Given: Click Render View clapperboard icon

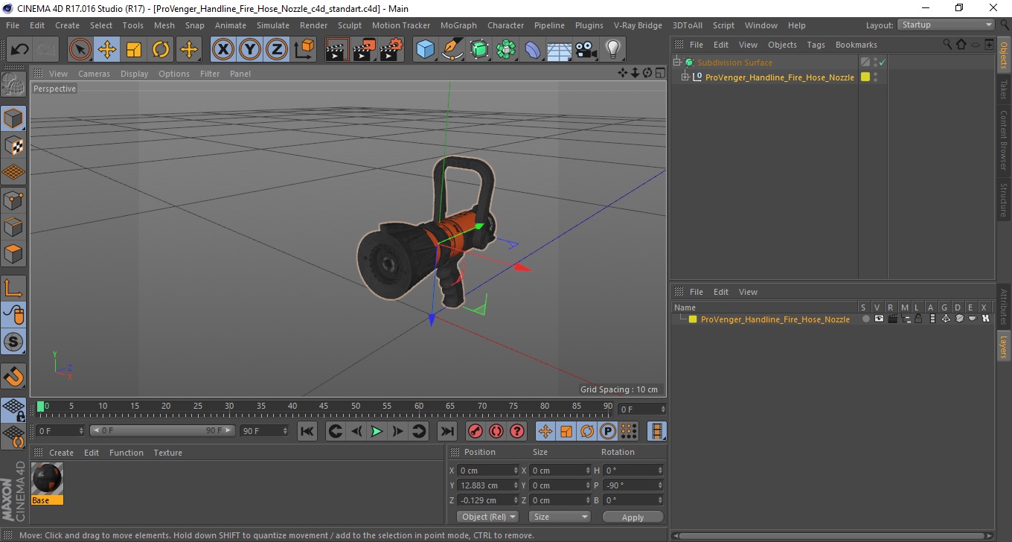Looking at the screenshot, I should pyautogui.click(x=338, y=50).
